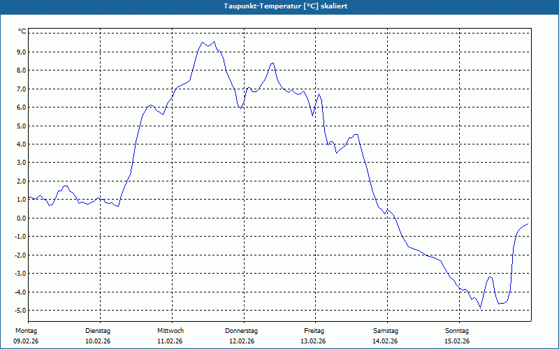Image resolution: width=559 pixels, height=349 pixels.
Task: Click the date 15.02.26
Action: pyautogui.click(x=457, y=341)
